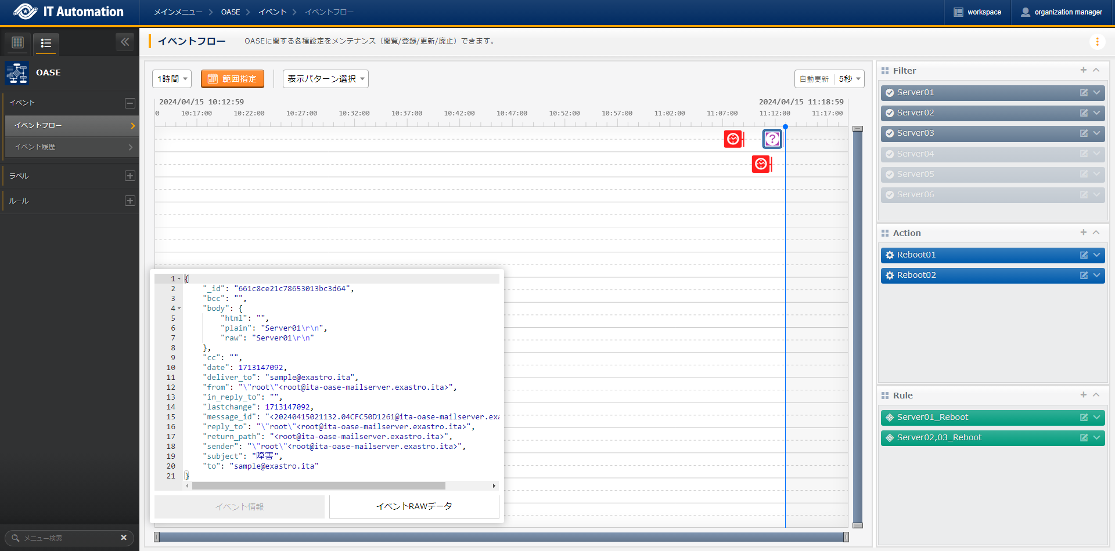1115x551 pixels.
Task: Click the OASE breadcrumb link
Action: click(230, 12)
